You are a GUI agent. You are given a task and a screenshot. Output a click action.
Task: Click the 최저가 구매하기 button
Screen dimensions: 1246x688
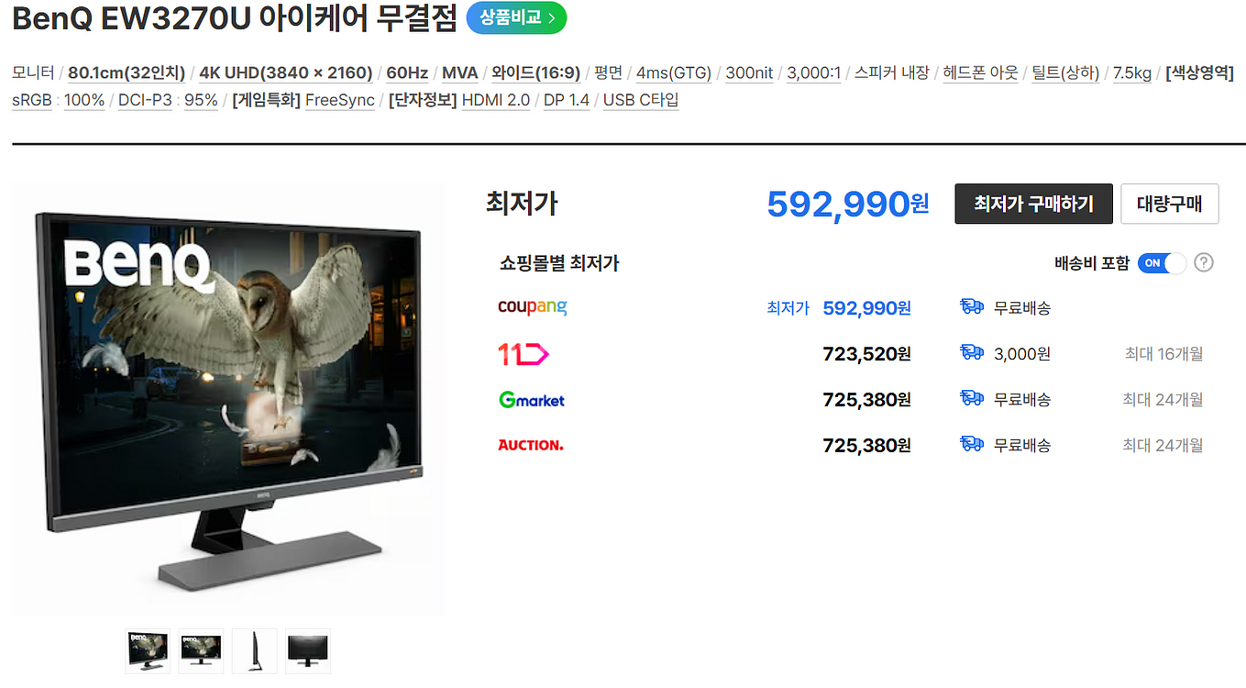coord(1033,204)
